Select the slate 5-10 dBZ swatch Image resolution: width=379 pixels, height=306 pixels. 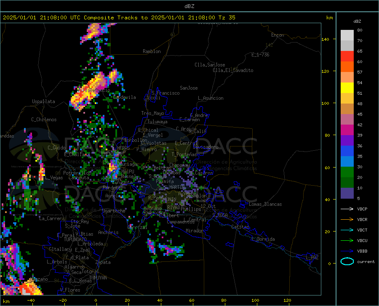pyautogui.click(x=347, y=193)
